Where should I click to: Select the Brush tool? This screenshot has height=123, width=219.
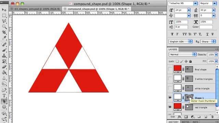tap(4, 50)
